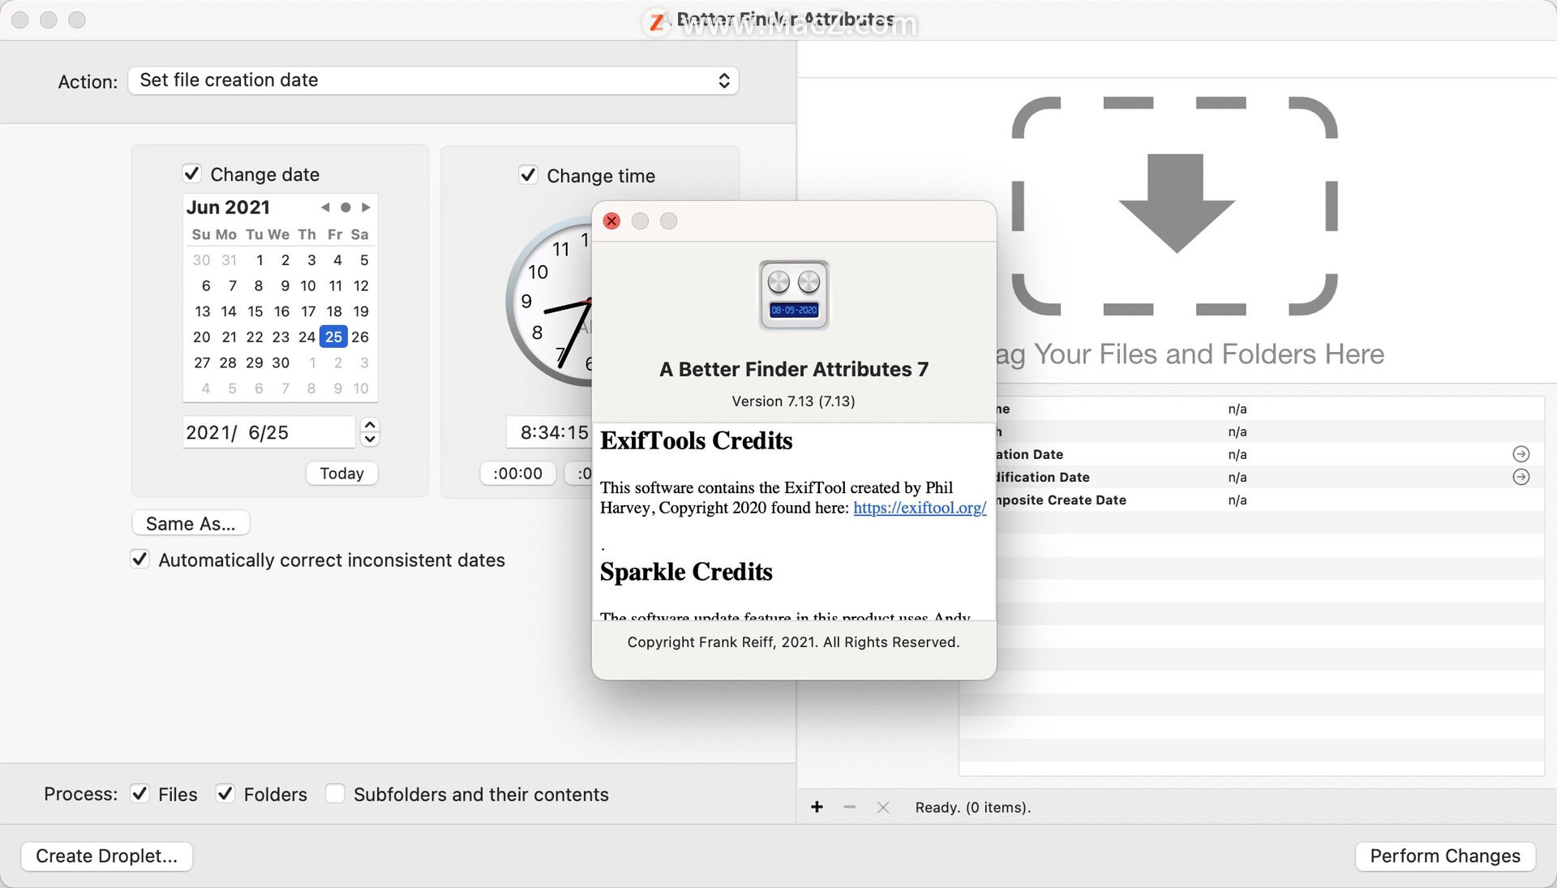Click the Copyright Frank Reiff text

pyautogui.click(x=793, y=642)
